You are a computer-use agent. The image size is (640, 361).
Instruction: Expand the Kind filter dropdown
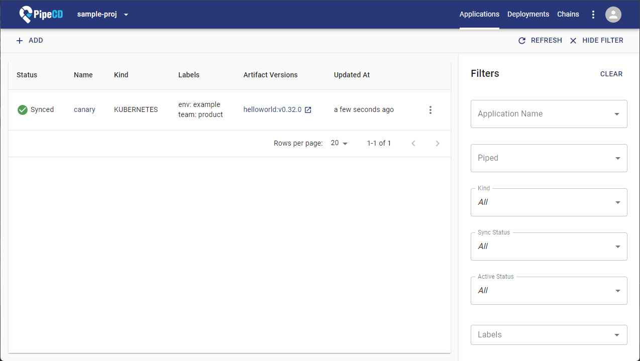[x=549, y=202]
